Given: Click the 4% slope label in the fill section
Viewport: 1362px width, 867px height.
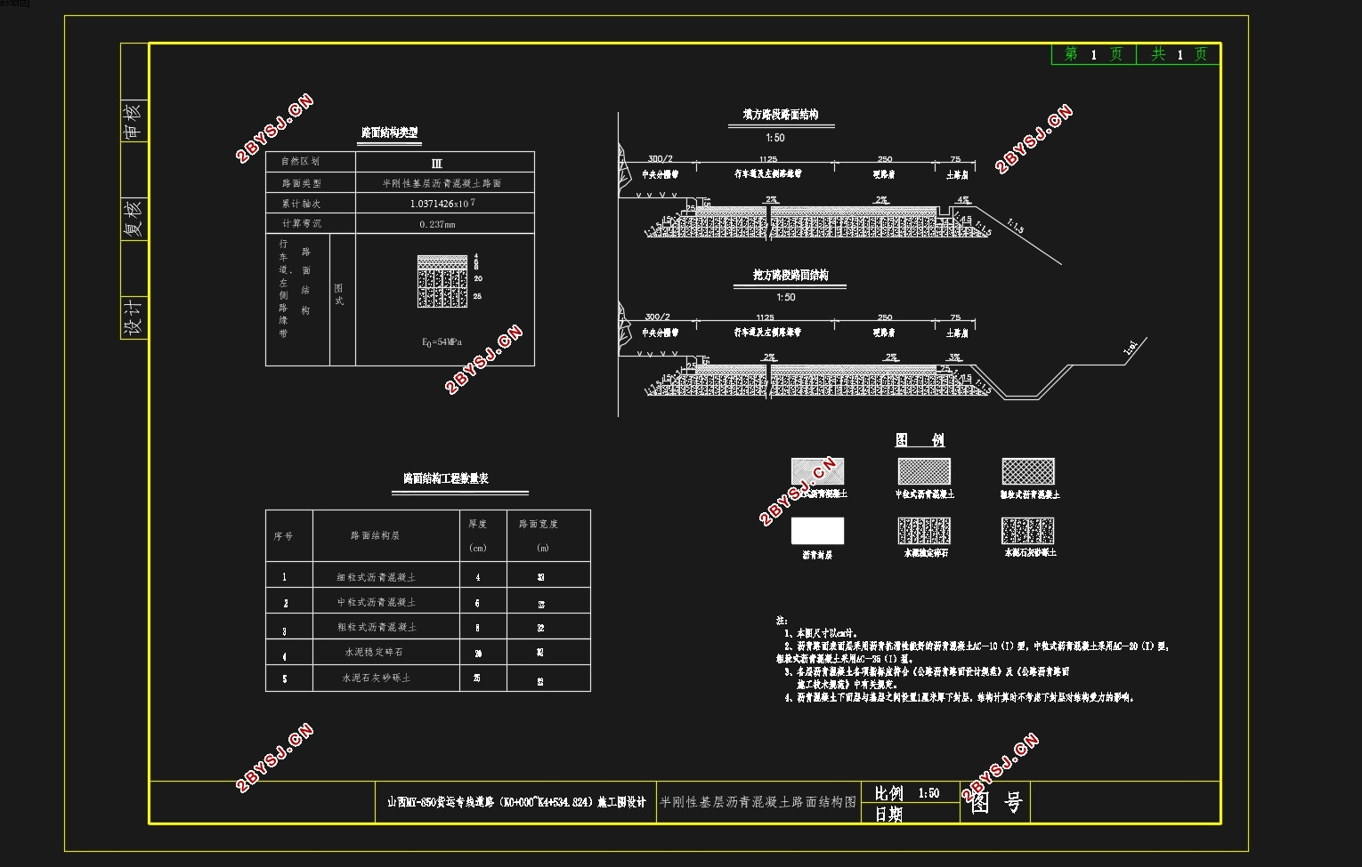Looking at the screenshot, I should tap(963, 200).
